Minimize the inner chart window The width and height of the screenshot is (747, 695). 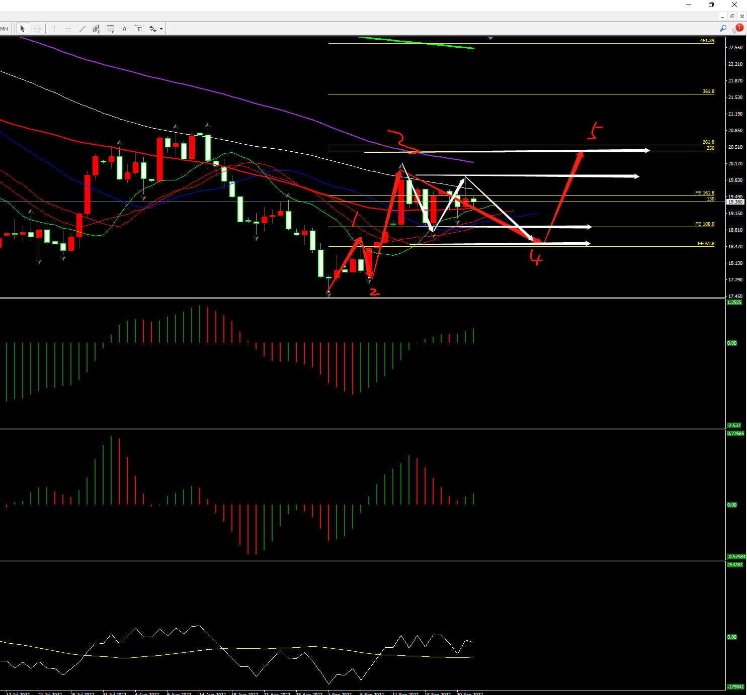[722, 16]
